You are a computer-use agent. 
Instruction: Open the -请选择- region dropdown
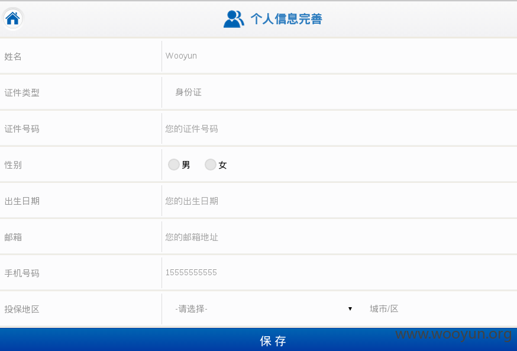click(x=263, y=309)
